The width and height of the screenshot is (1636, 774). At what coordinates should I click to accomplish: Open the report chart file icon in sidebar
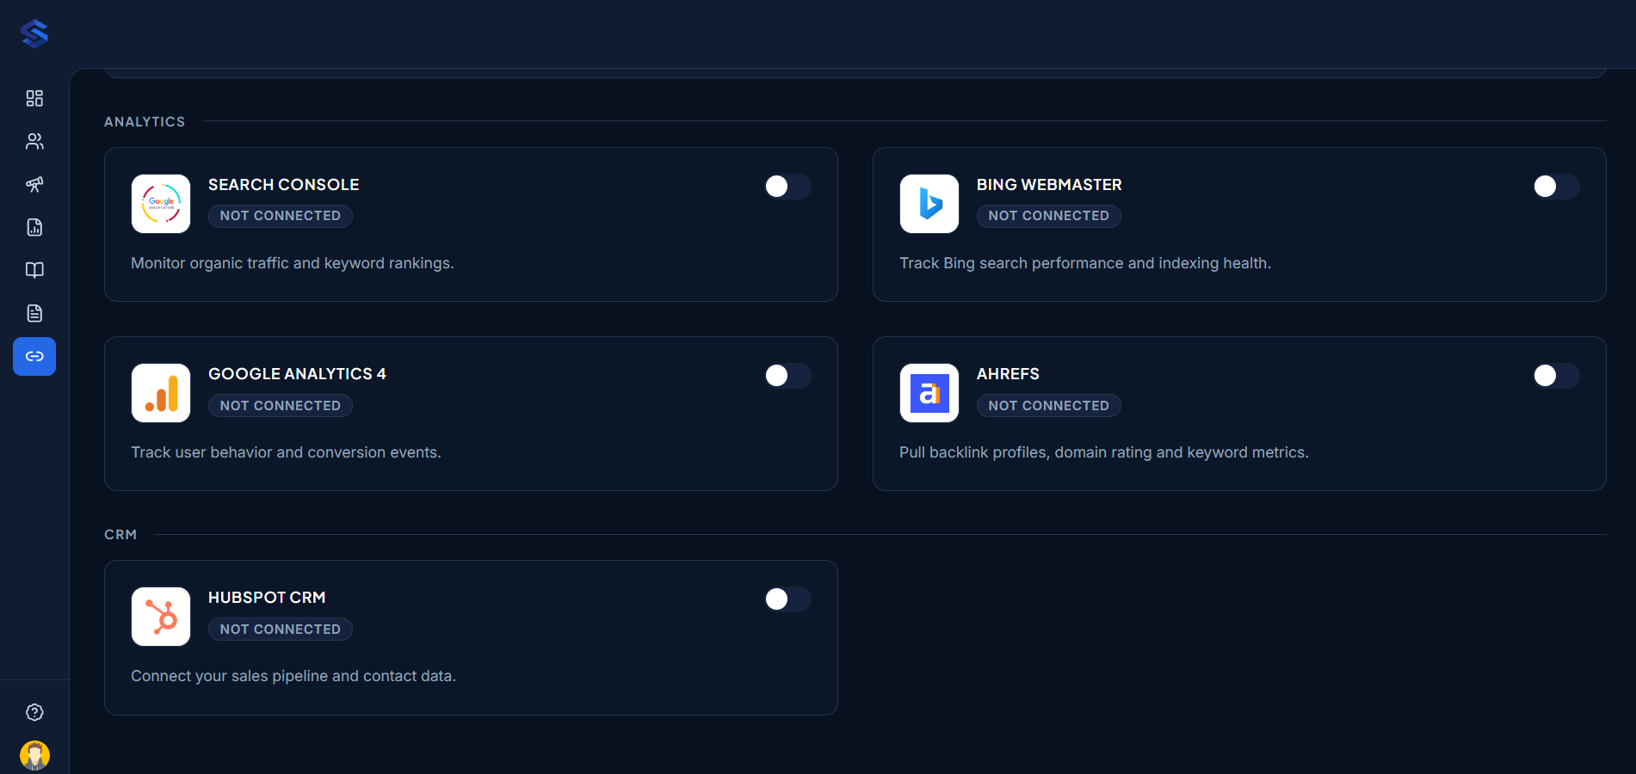point(34,227)
